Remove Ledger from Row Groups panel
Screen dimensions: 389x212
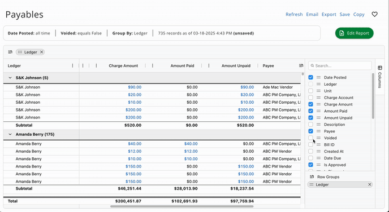pos(369,184)
